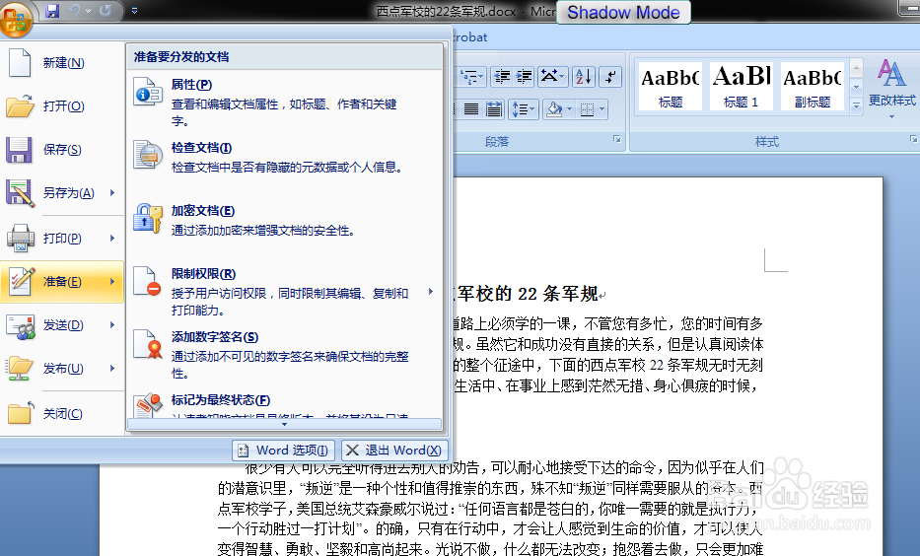Click the restrict permission document icon
920x556 pixels.
pyautogui.click(x=147, y=281)
